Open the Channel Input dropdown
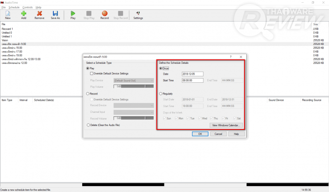The width and height of the screenshot is (329, 192). (134, 112)
